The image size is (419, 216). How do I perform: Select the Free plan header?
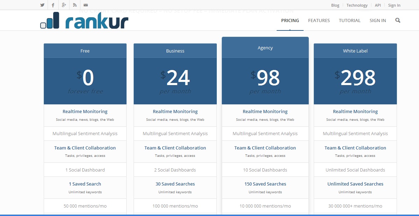click(85, 51)
